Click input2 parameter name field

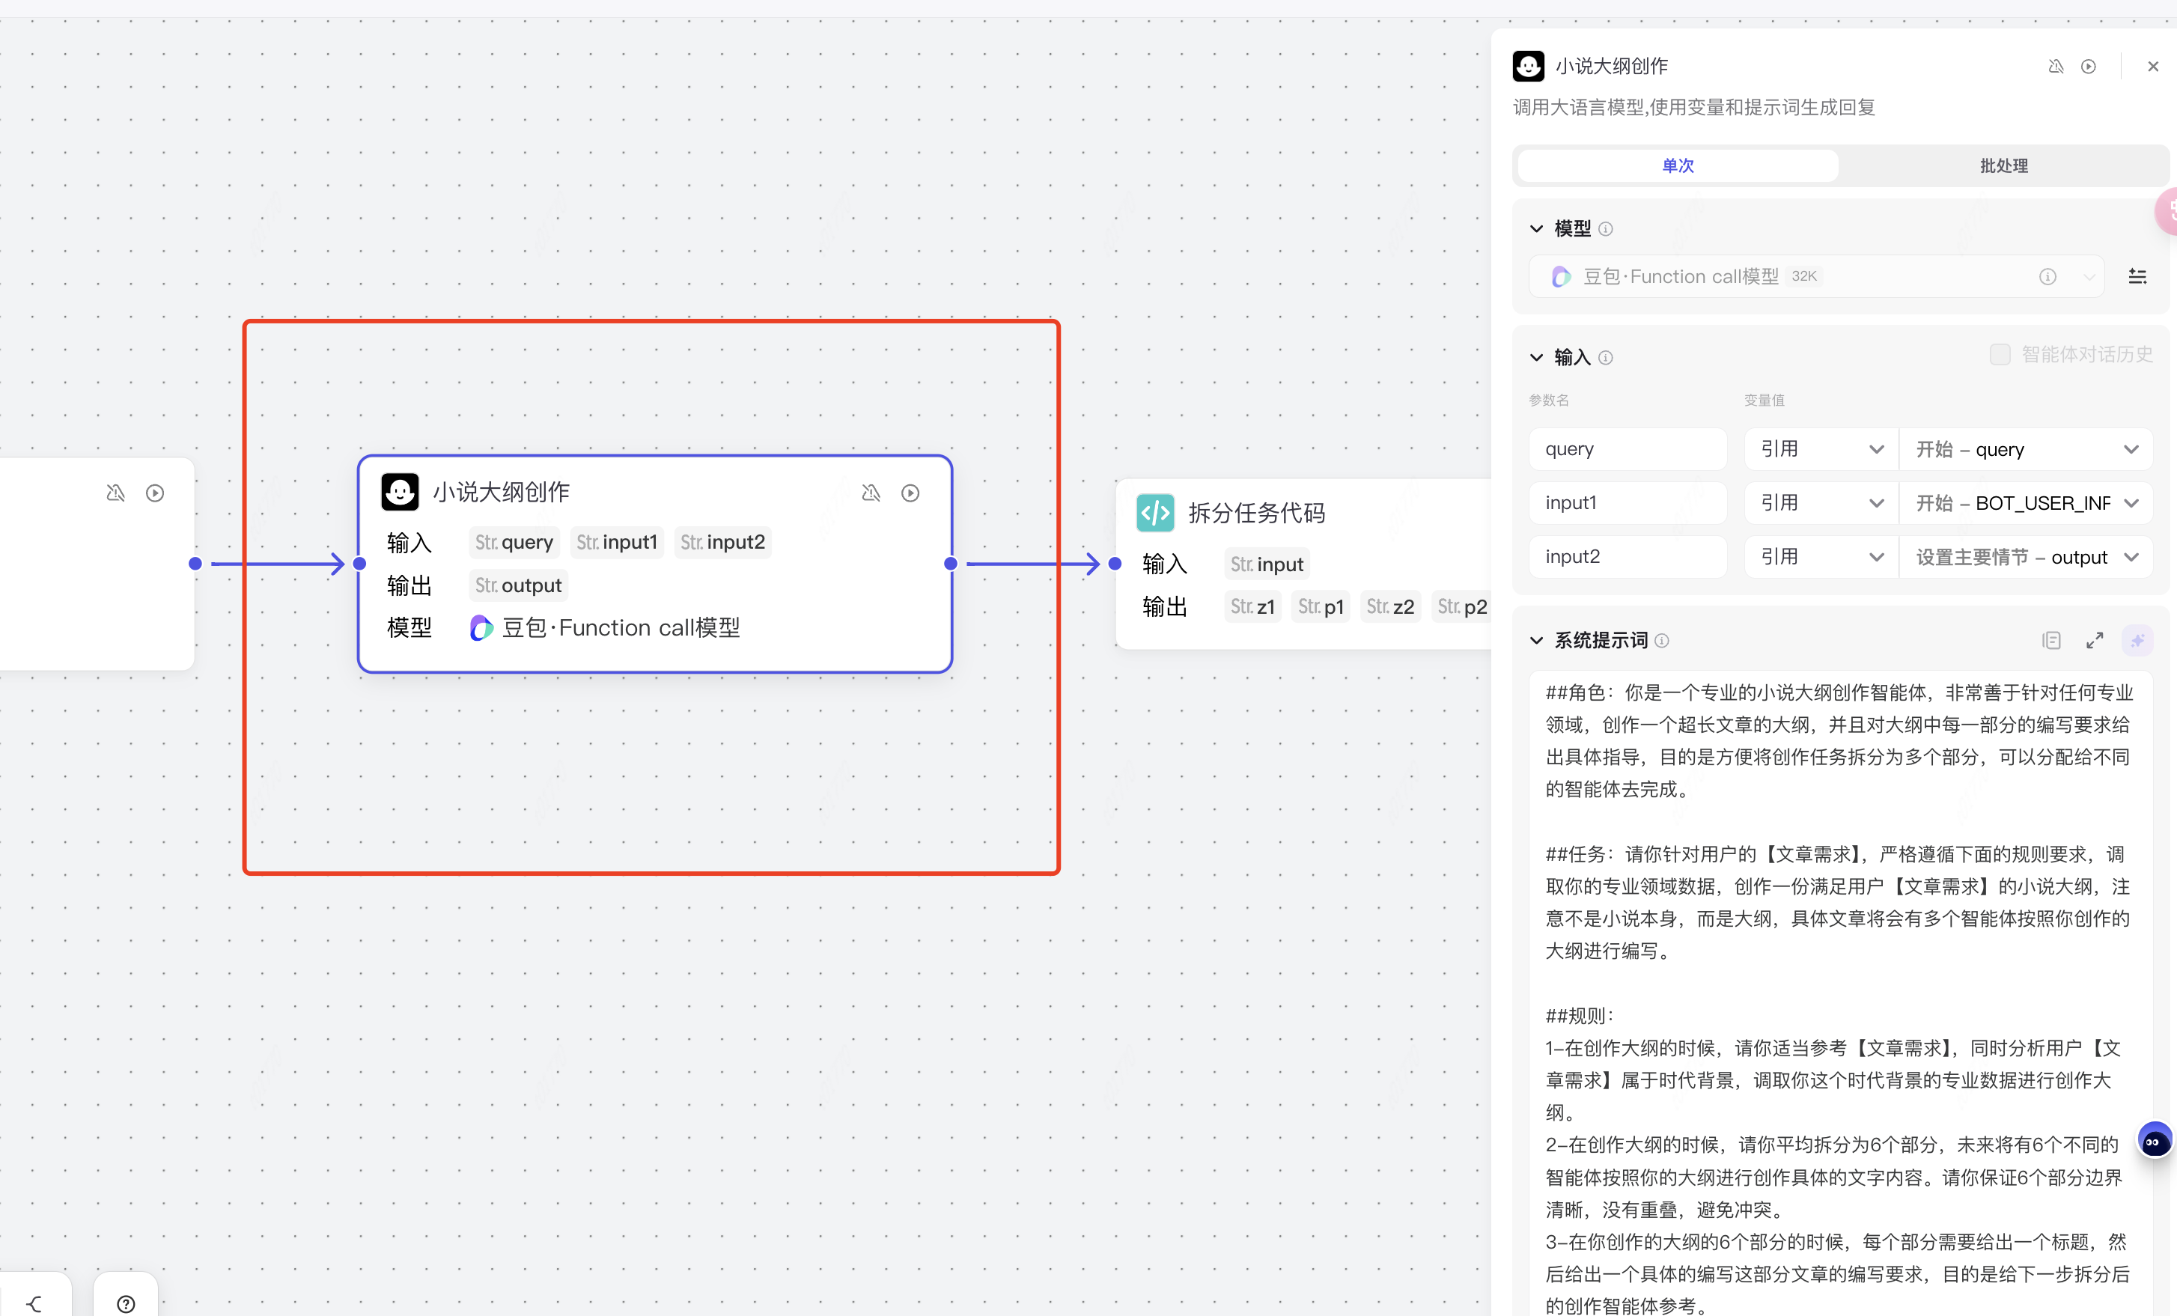point(1627,556)
